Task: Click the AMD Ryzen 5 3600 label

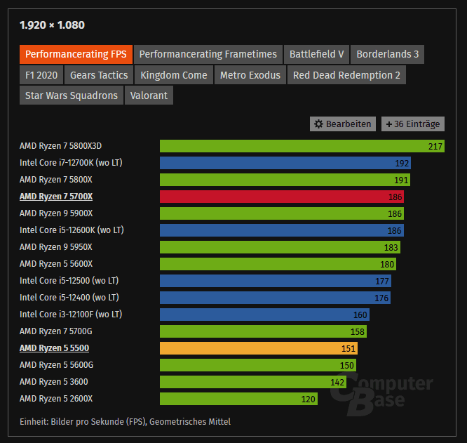Action: pyautogui.click(x=53, y=382)
